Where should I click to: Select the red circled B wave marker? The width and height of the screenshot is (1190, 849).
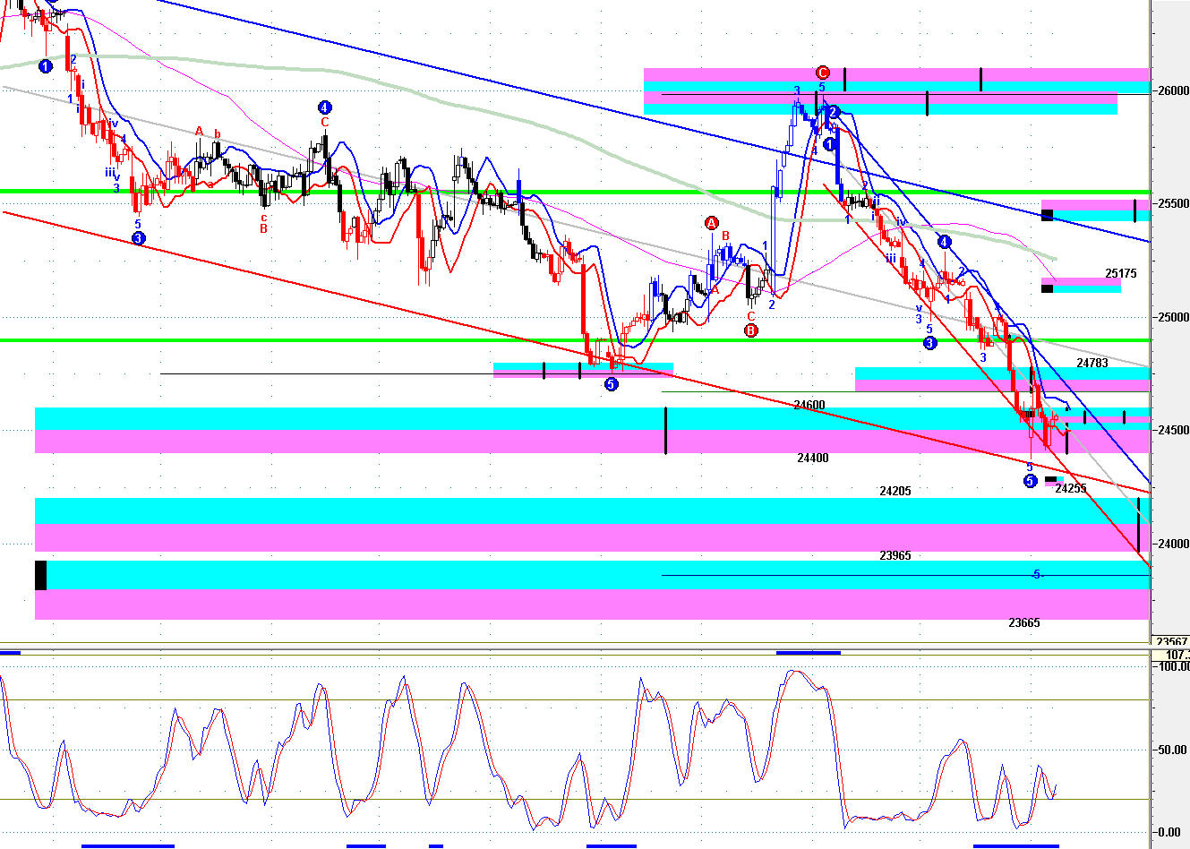[x=750, y=330]
